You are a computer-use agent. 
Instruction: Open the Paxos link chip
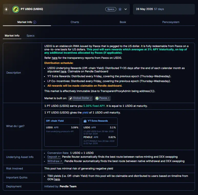[102, 98]
